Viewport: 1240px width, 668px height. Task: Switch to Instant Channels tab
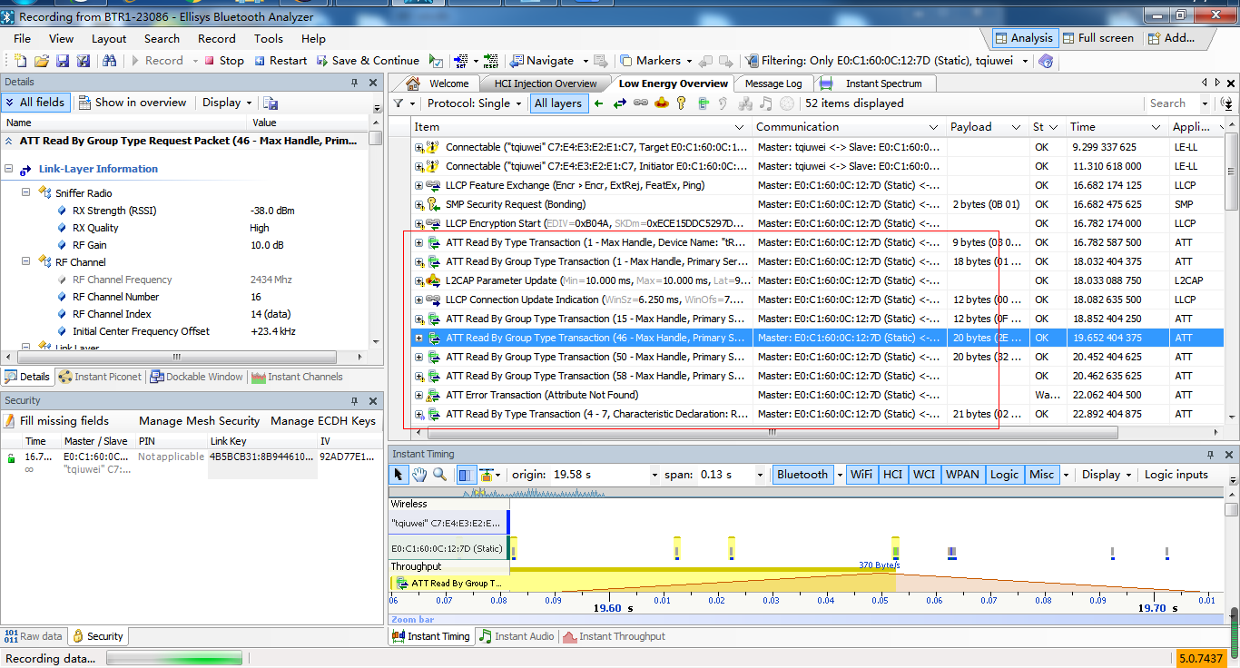click(x=297, y=377)
